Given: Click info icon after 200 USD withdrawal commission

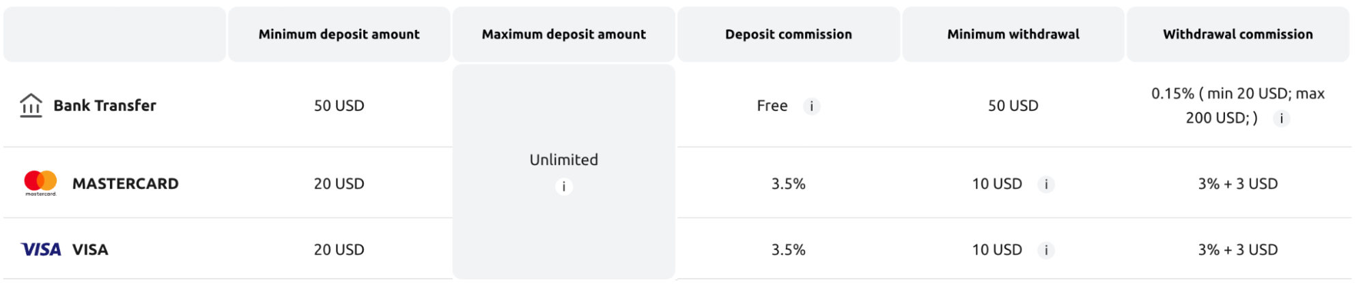Looking at the screenshot, I should point(1281,119).
